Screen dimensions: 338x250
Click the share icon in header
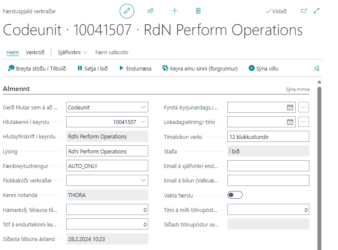click(x=150, y=11)
